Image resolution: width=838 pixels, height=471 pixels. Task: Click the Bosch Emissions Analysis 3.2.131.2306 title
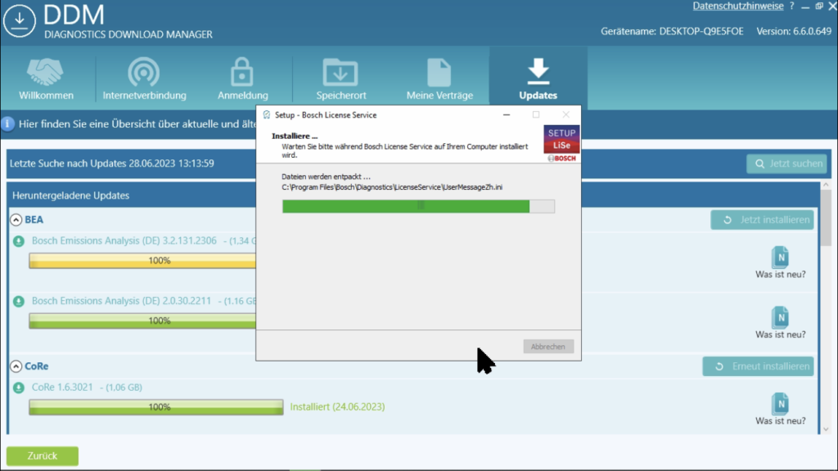[x=124, y=241]
